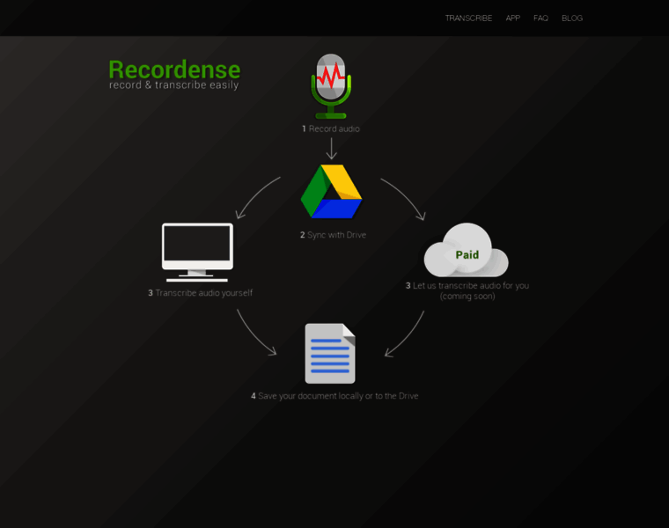Click the Google Drive triangle icon
This screenshot has height=528, width=669.
[x=332, y=192]
